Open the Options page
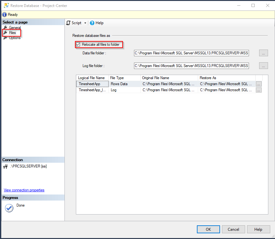Viewport: 275px width, 239px height. [15, 38]
